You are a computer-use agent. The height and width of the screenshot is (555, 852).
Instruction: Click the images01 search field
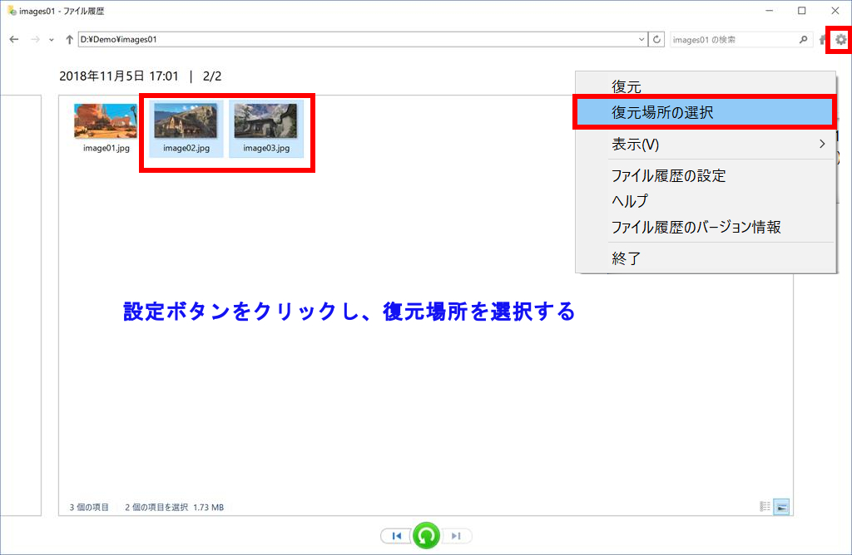pos(732,40)
